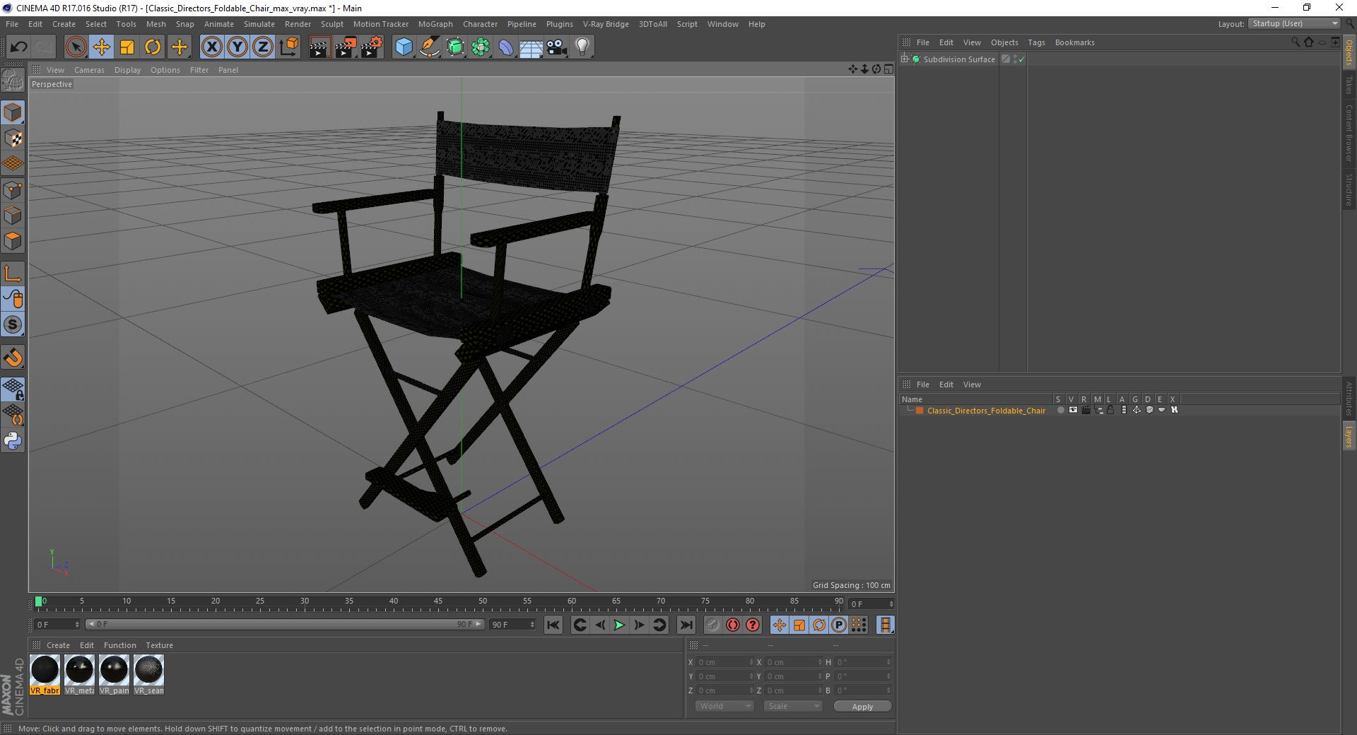Click the coordinate system icon

point(288,47)
